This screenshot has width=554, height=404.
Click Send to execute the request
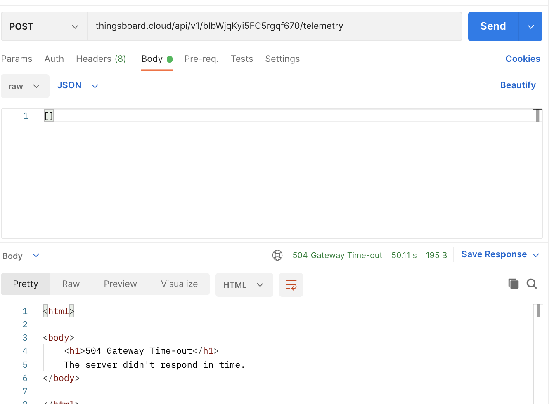coord(492,26)
